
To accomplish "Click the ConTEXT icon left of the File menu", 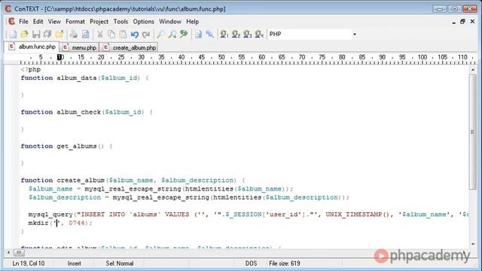I will pyautogui.click(x=11, y=21).
